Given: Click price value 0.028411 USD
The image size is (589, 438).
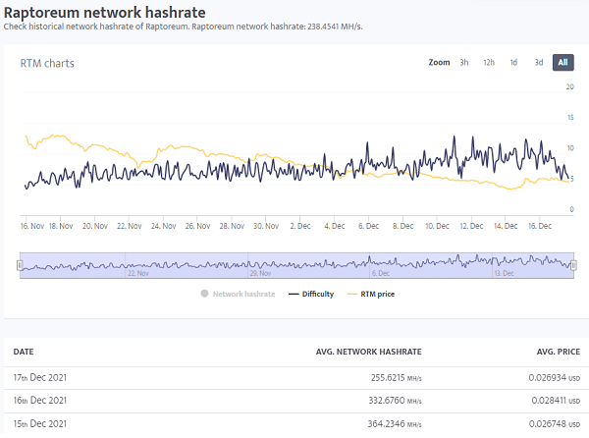Looking at the screenshot, I should [556, 401].
